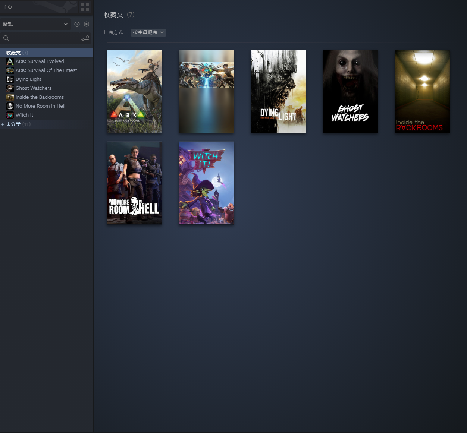Screen dimensions: 467x433
Task: Open the 收藏夹 (7) collection heading
Action: click(119, 15)
